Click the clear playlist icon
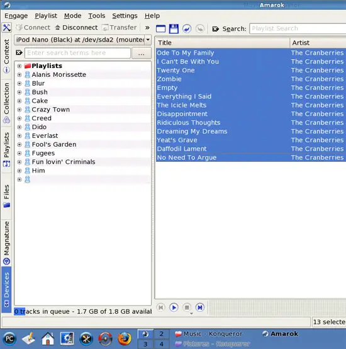Image resolution: width=346 pixels, height=349 pixels. pos(160,29)
